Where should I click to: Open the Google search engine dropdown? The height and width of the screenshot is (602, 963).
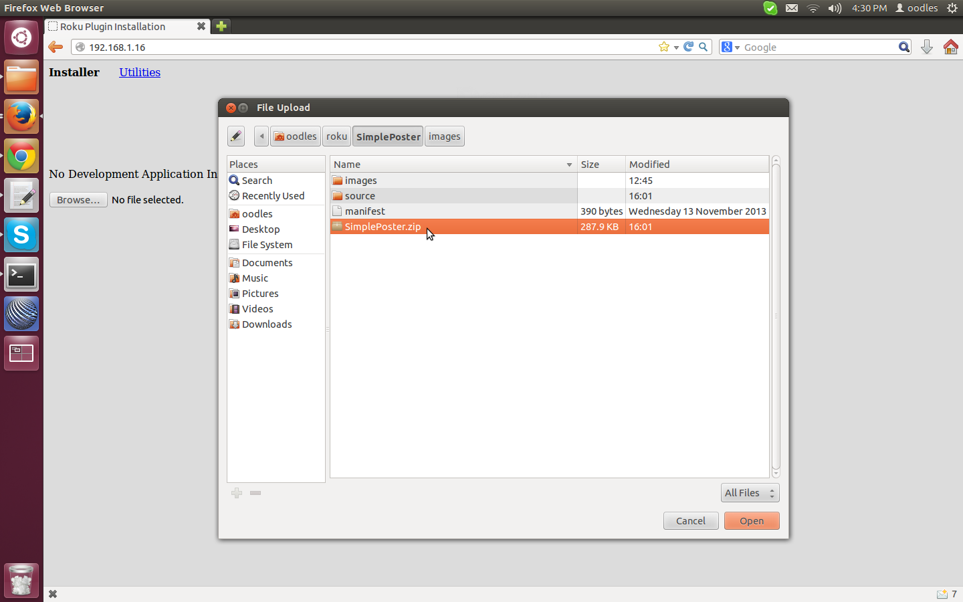point(730,47)
